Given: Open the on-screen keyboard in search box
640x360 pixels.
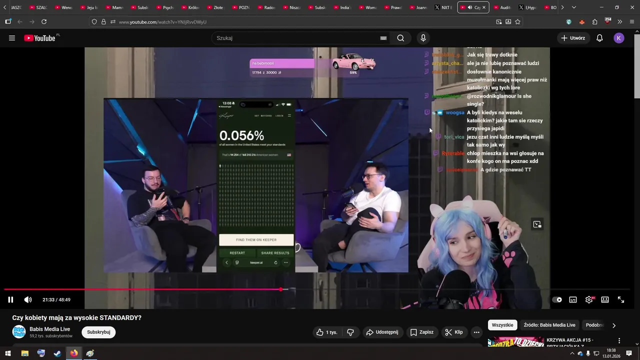Looking at the screenshot, I should (x=383, y=38).
